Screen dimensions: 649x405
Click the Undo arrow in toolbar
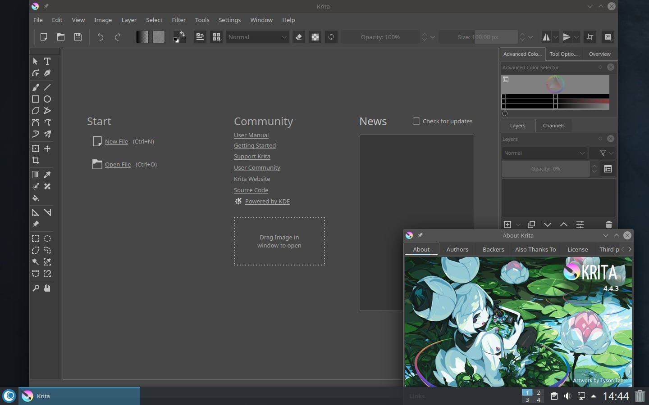pyautogui.click(x=101, y=37)
